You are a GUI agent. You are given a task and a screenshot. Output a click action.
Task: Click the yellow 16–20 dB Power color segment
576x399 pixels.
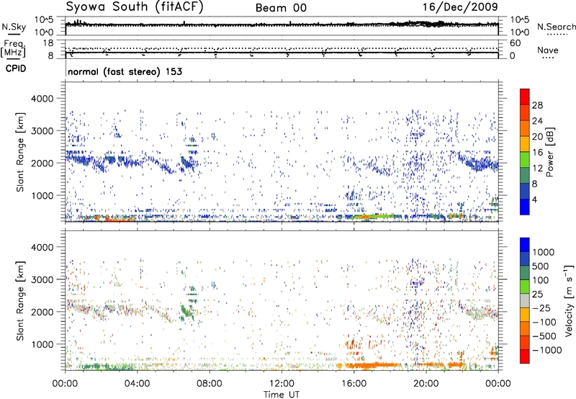(x=525, y=143)
